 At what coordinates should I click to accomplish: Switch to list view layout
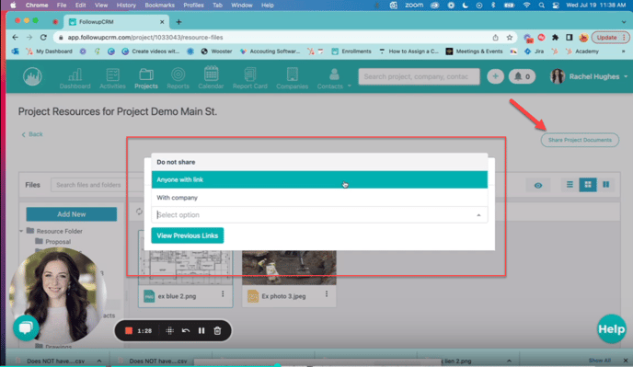tap(570, 185)
